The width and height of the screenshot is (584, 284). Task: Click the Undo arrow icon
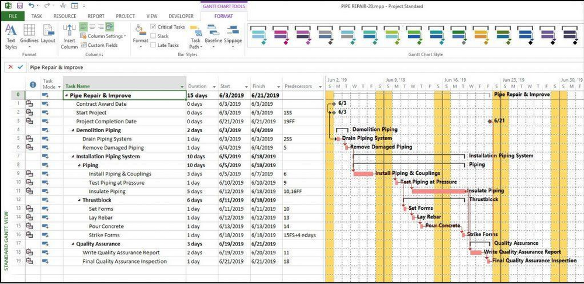[32, 5]
